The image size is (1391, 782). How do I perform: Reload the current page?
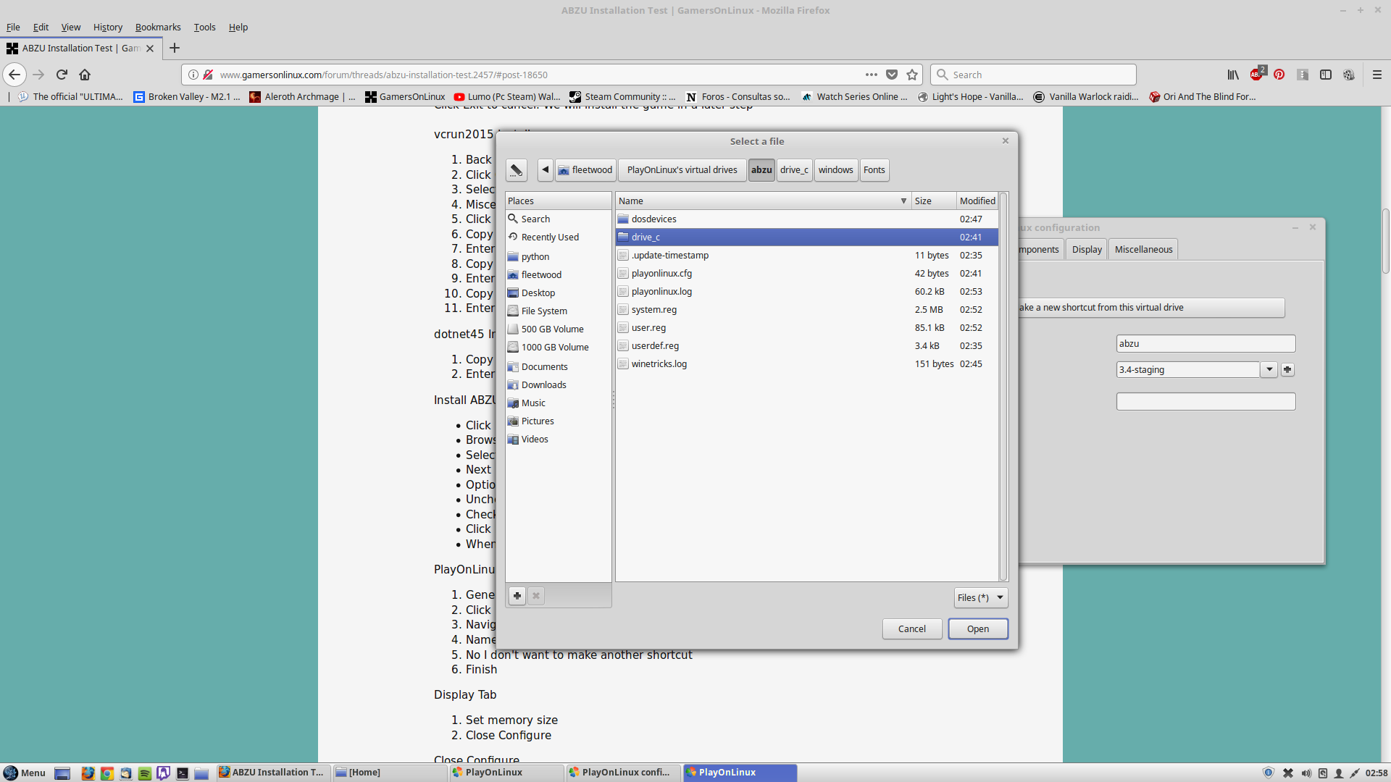(x=62, y=75)
